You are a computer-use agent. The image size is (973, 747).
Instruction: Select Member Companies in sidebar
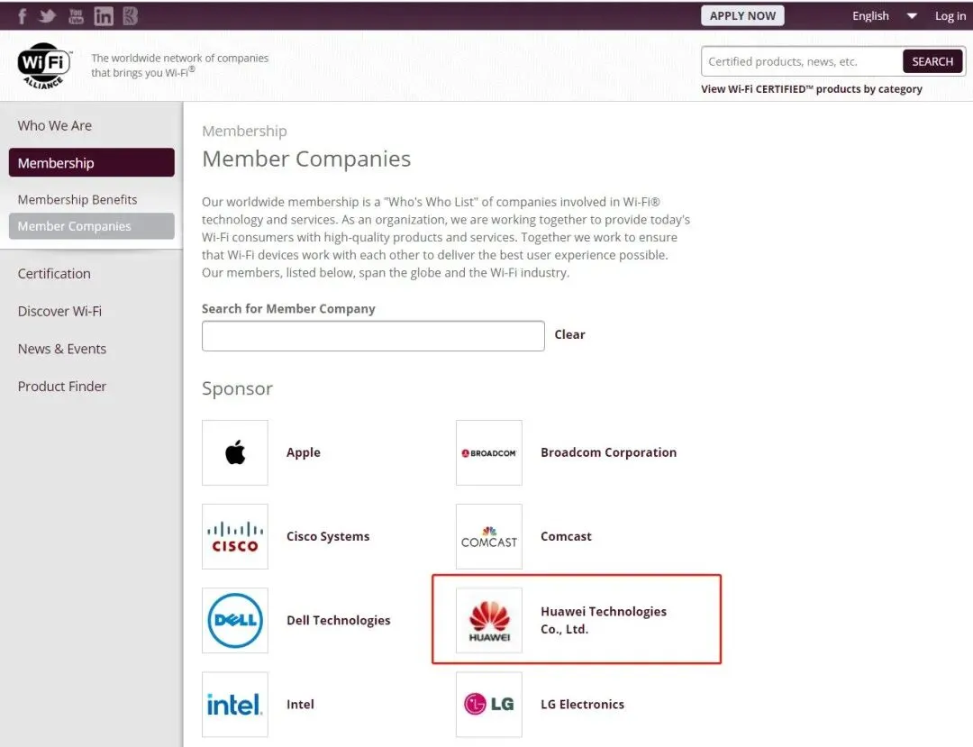(91, 226)
